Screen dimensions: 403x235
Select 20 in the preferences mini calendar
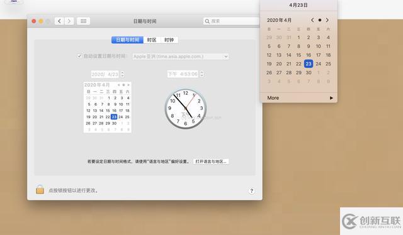coord(94,117)
